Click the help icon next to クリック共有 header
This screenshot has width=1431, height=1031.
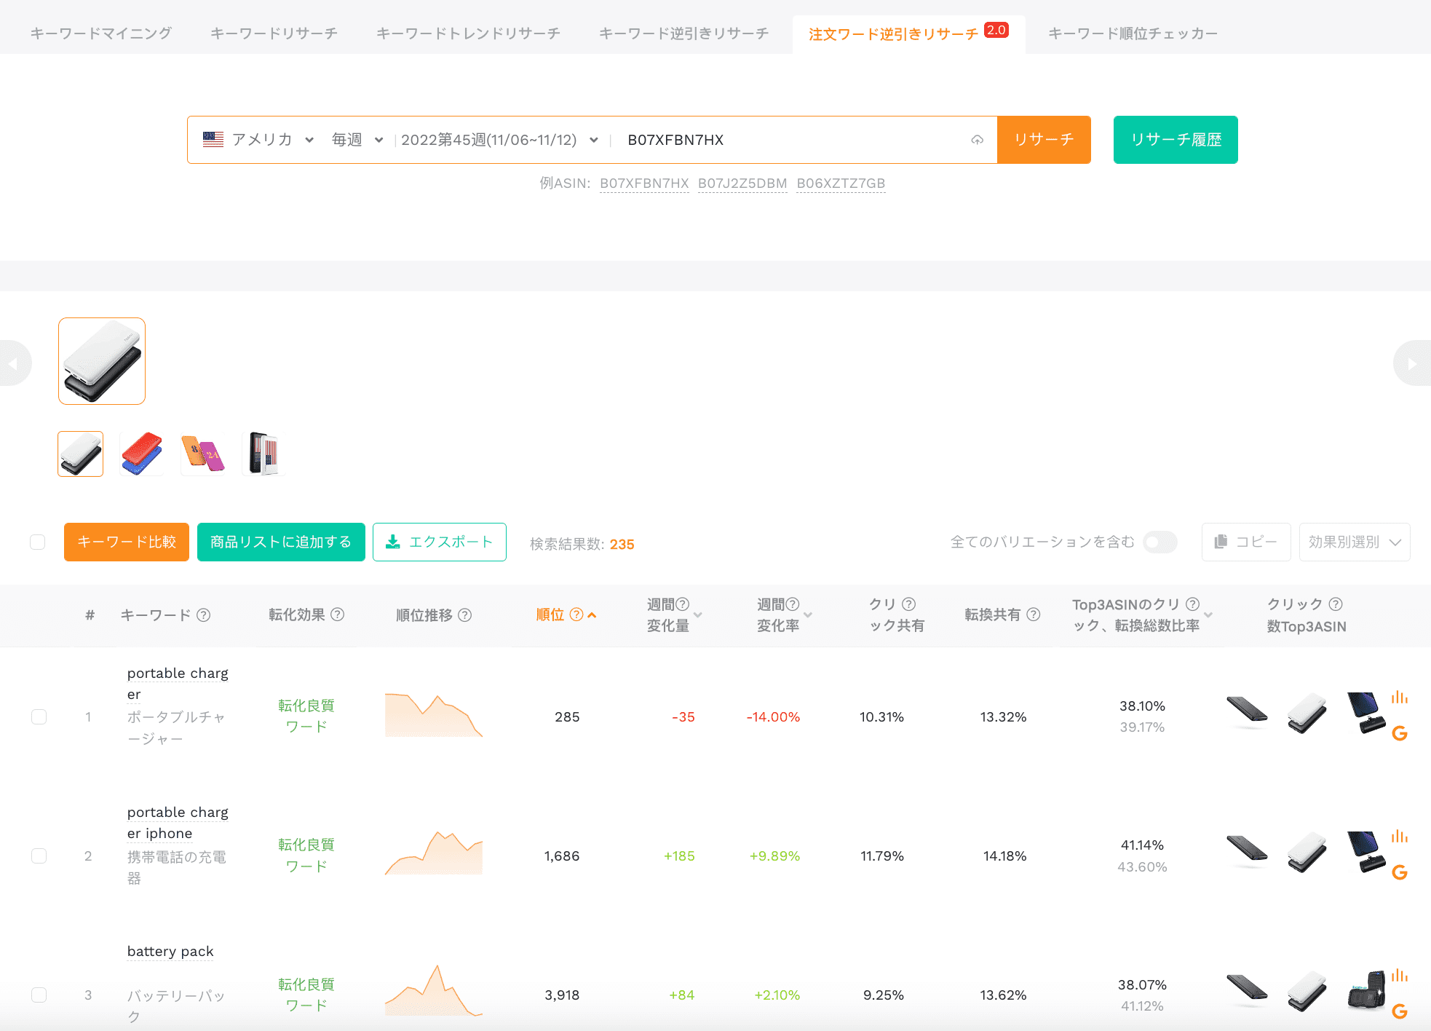(909, 604)
